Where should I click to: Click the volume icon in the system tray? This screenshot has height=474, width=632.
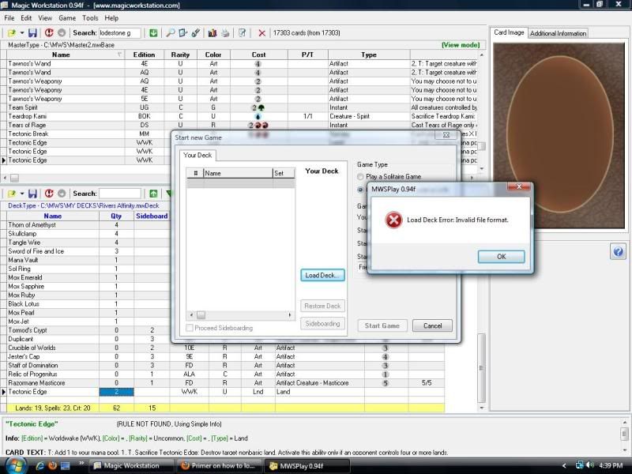589,465
